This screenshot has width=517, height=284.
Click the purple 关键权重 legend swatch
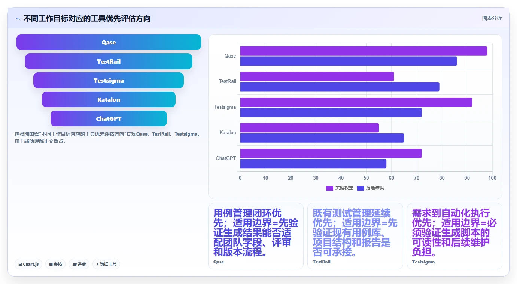(330, 188)
